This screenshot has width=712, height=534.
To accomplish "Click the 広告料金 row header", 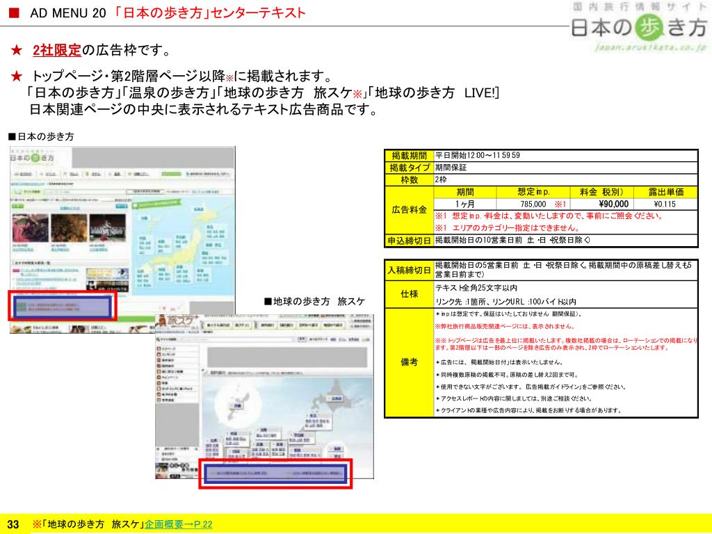I will (x=409, y=210).
